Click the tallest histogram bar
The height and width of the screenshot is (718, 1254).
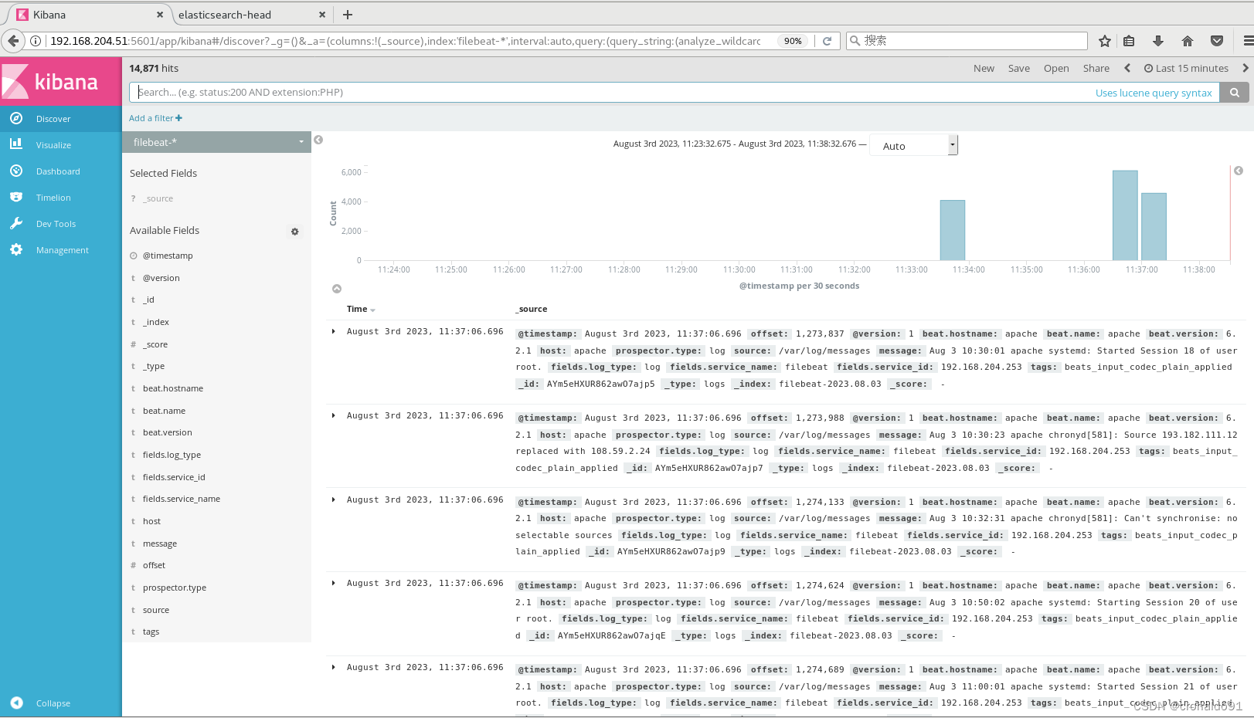(x=1125, y=215)
